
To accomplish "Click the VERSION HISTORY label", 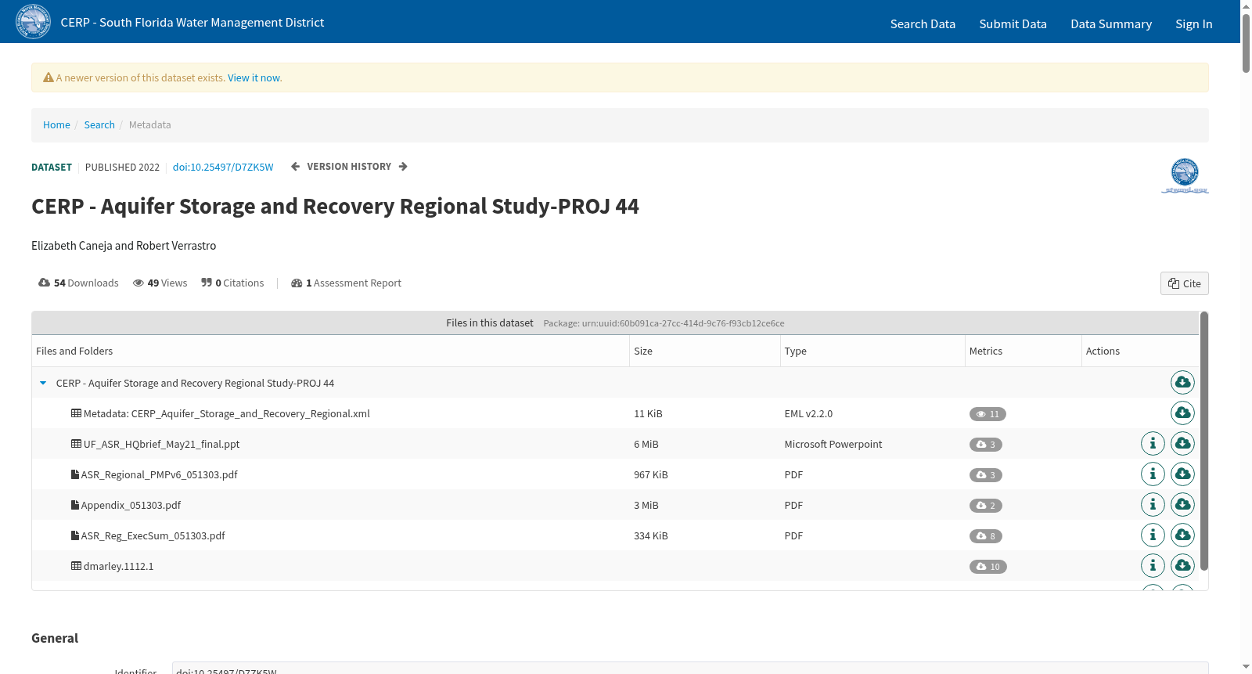I will [349, 167].
